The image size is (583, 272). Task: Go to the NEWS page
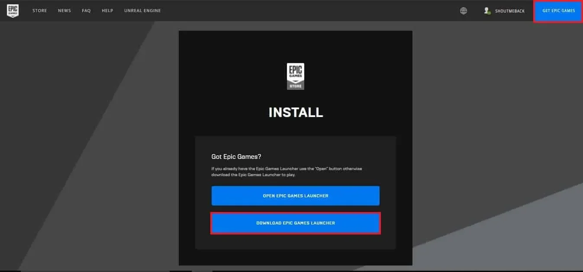[x=64, y=11]
